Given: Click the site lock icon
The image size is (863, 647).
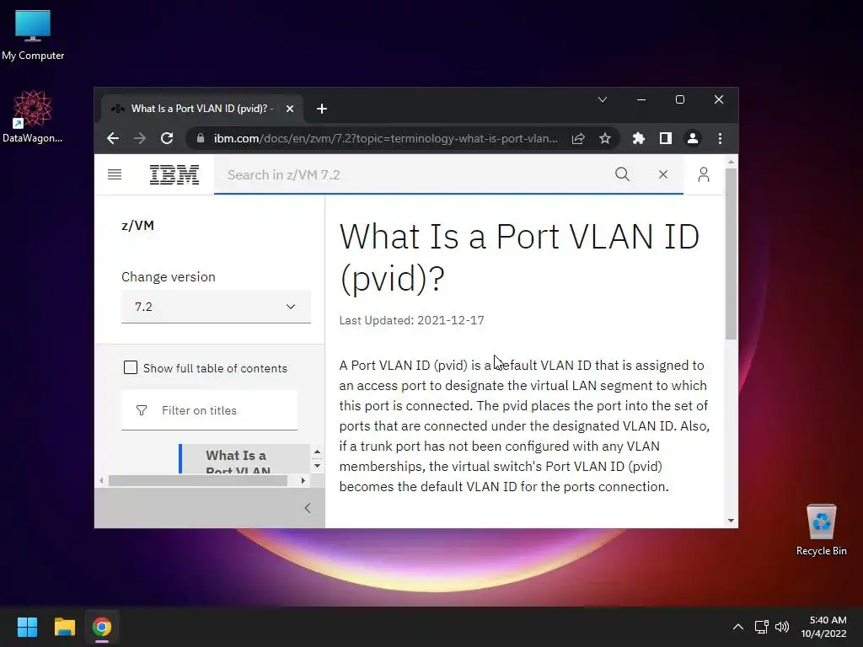Looking at the screenshot, I should [x=201, y=138].
